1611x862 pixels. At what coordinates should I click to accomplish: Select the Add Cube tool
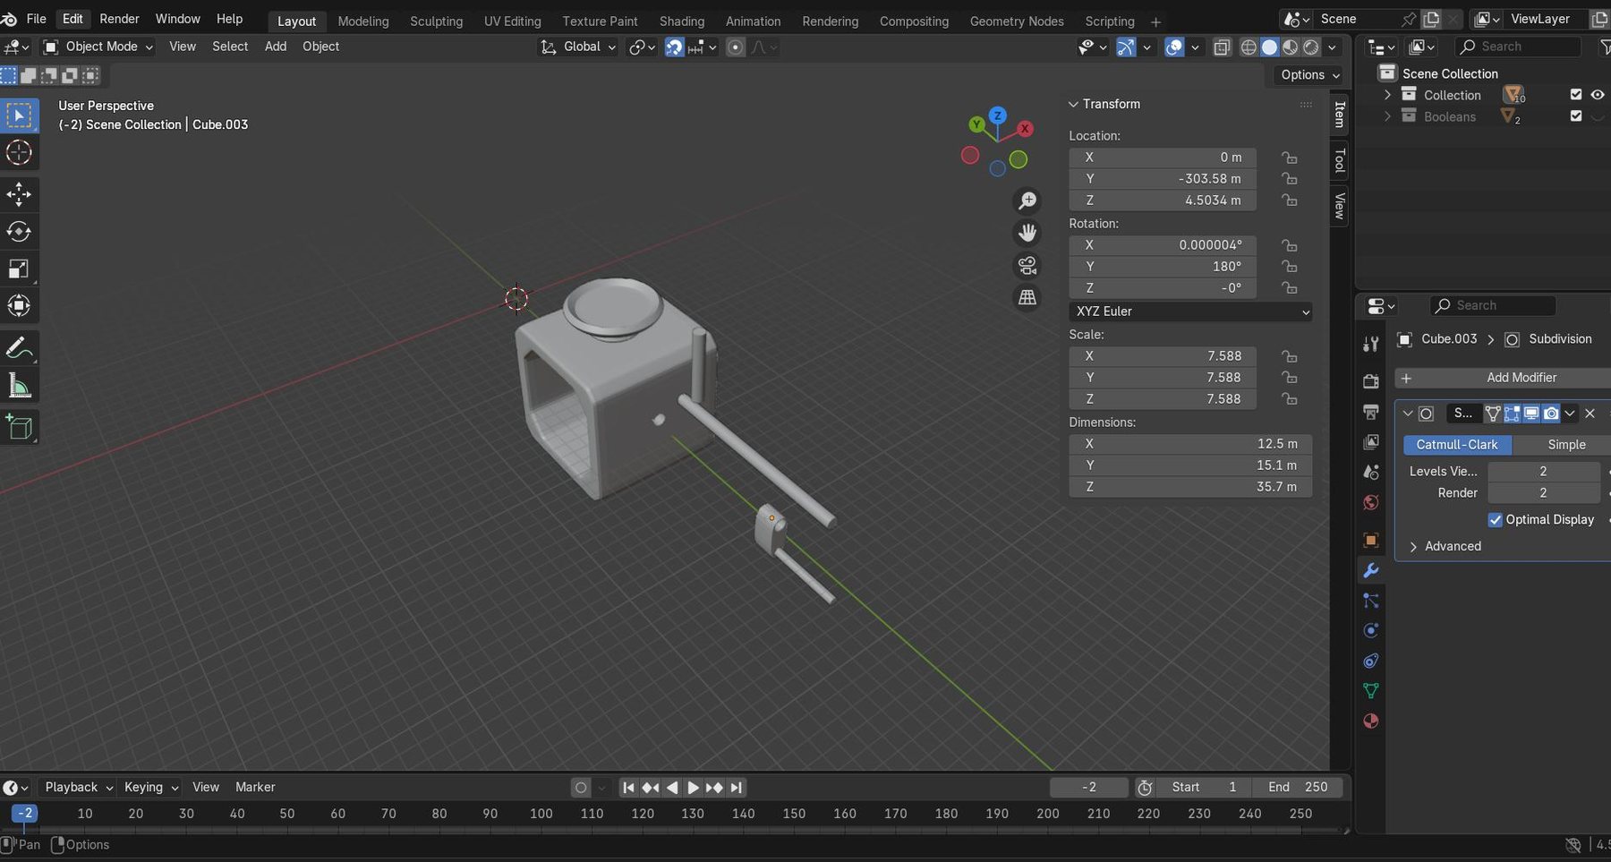tap(19, 428)
